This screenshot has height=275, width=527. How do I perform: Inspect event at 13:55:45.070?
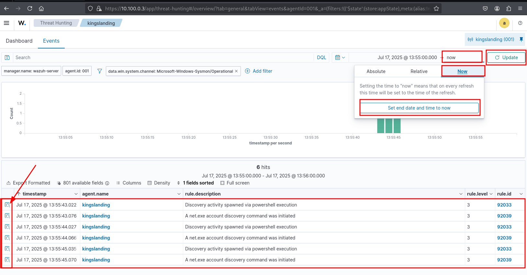(7, 260)
